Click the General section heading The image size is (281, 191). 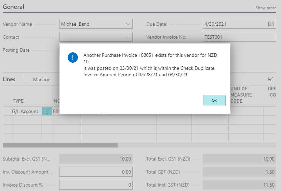(x=13, y=7)
